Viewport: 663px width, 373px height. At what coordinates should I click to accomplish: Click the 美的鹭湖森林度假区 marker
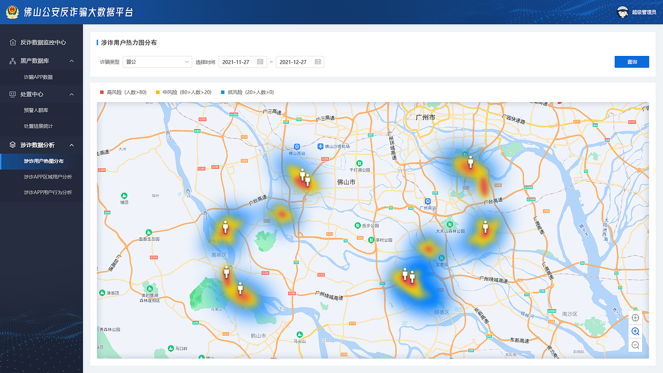150,288
